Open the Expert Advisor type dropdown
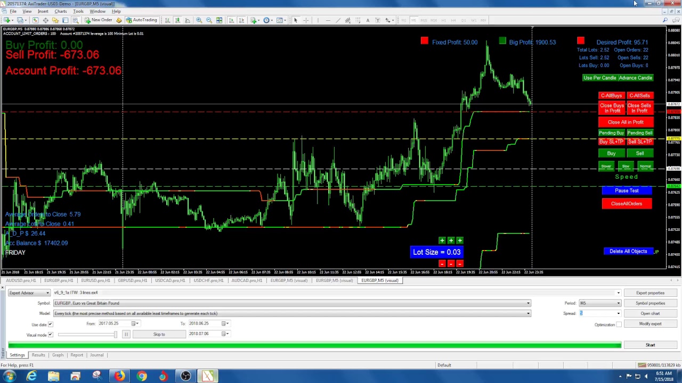This screenshot has height=383, width=682. tap(29, 293)
